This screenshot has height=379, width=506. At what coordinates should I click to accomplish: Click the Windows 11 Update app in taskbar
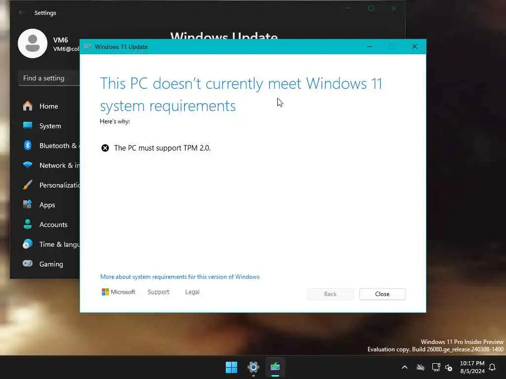tap(275, 367)
